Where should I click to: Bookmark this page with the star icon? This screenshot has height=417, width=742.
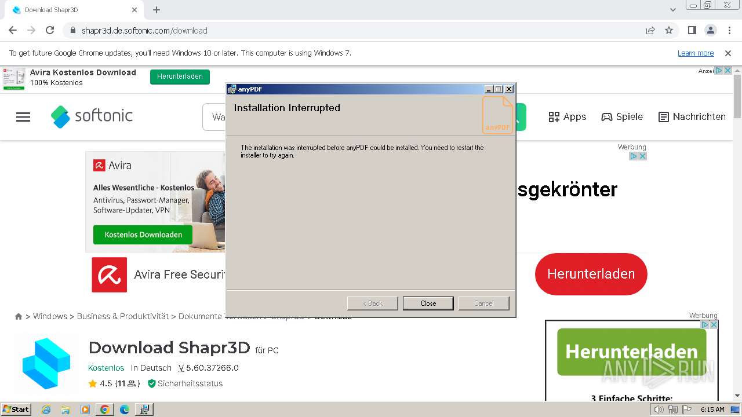click(669, 30)
